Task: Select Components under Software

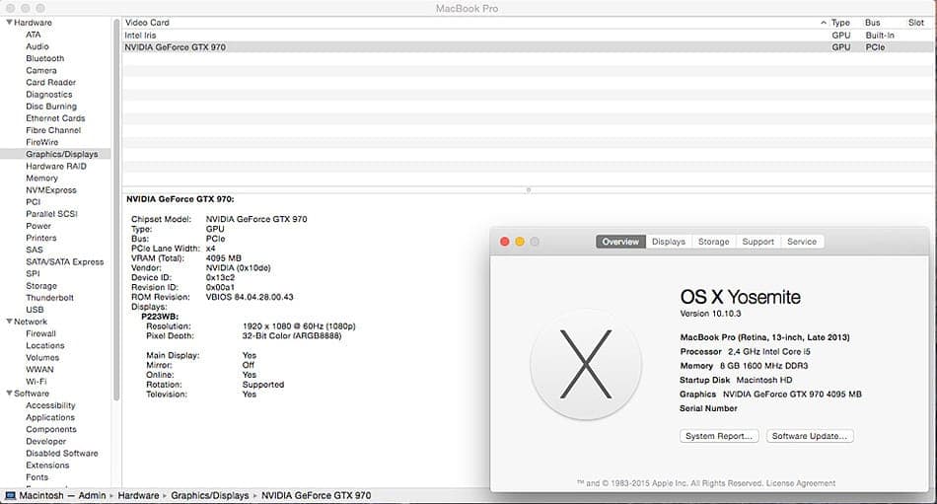Action: point(50,429)
